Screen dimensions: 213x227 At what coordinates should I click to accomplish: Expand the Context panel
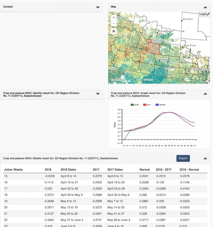[x=98, y=8]
